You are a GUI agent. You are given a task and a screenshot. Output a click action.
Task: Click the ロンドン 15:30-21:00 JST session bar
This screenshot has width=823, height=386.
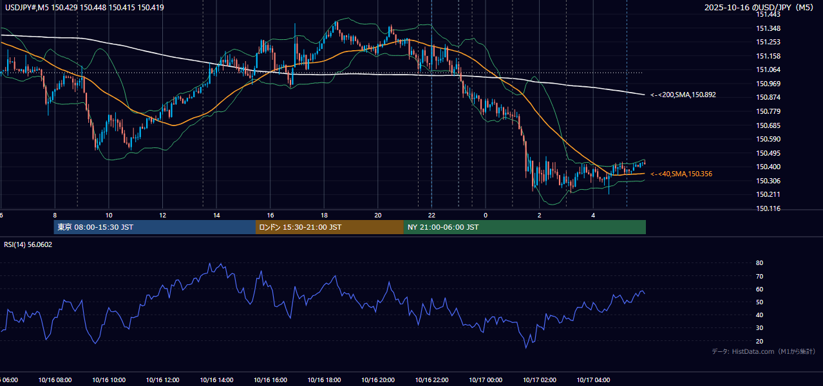coord(330,227)
